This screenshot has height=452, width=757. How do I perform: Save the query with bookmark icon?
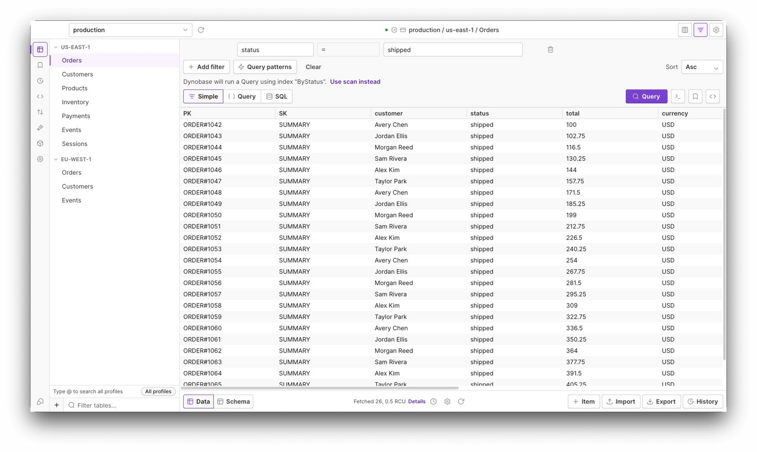click(x=695, y=96)
